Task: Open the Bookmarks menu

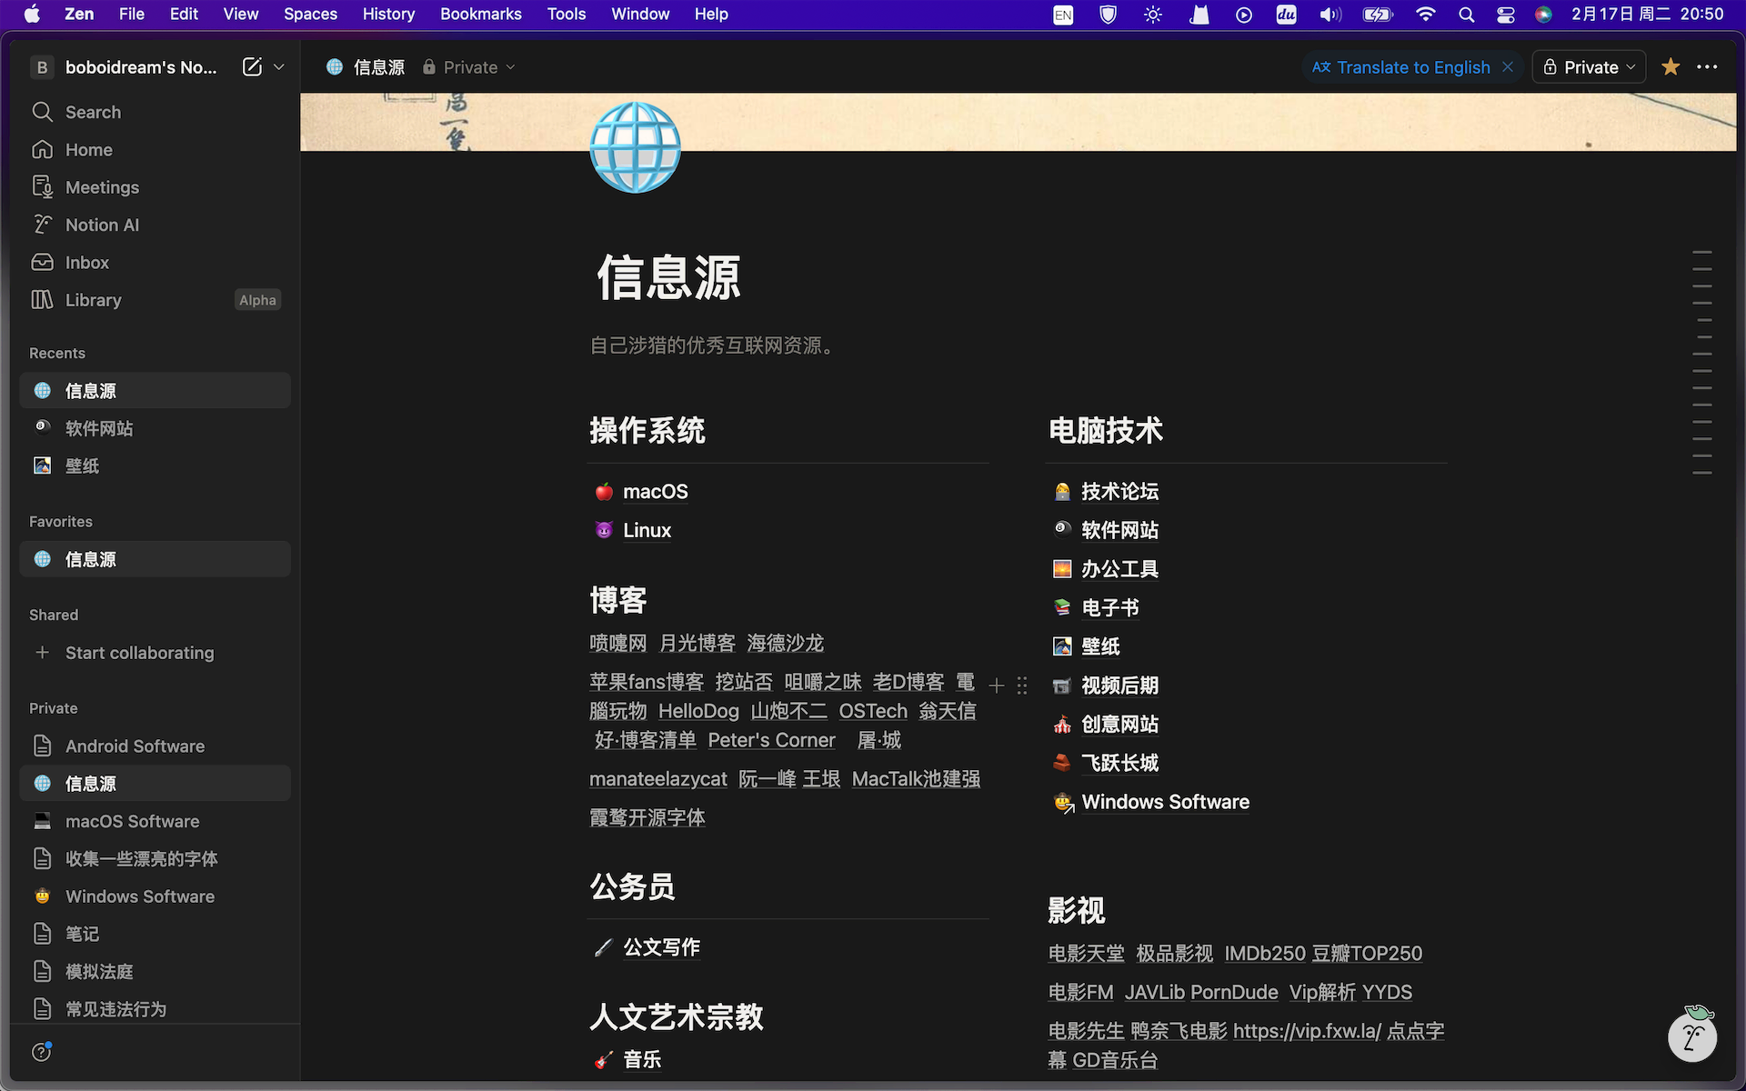Action: point(480,14)
